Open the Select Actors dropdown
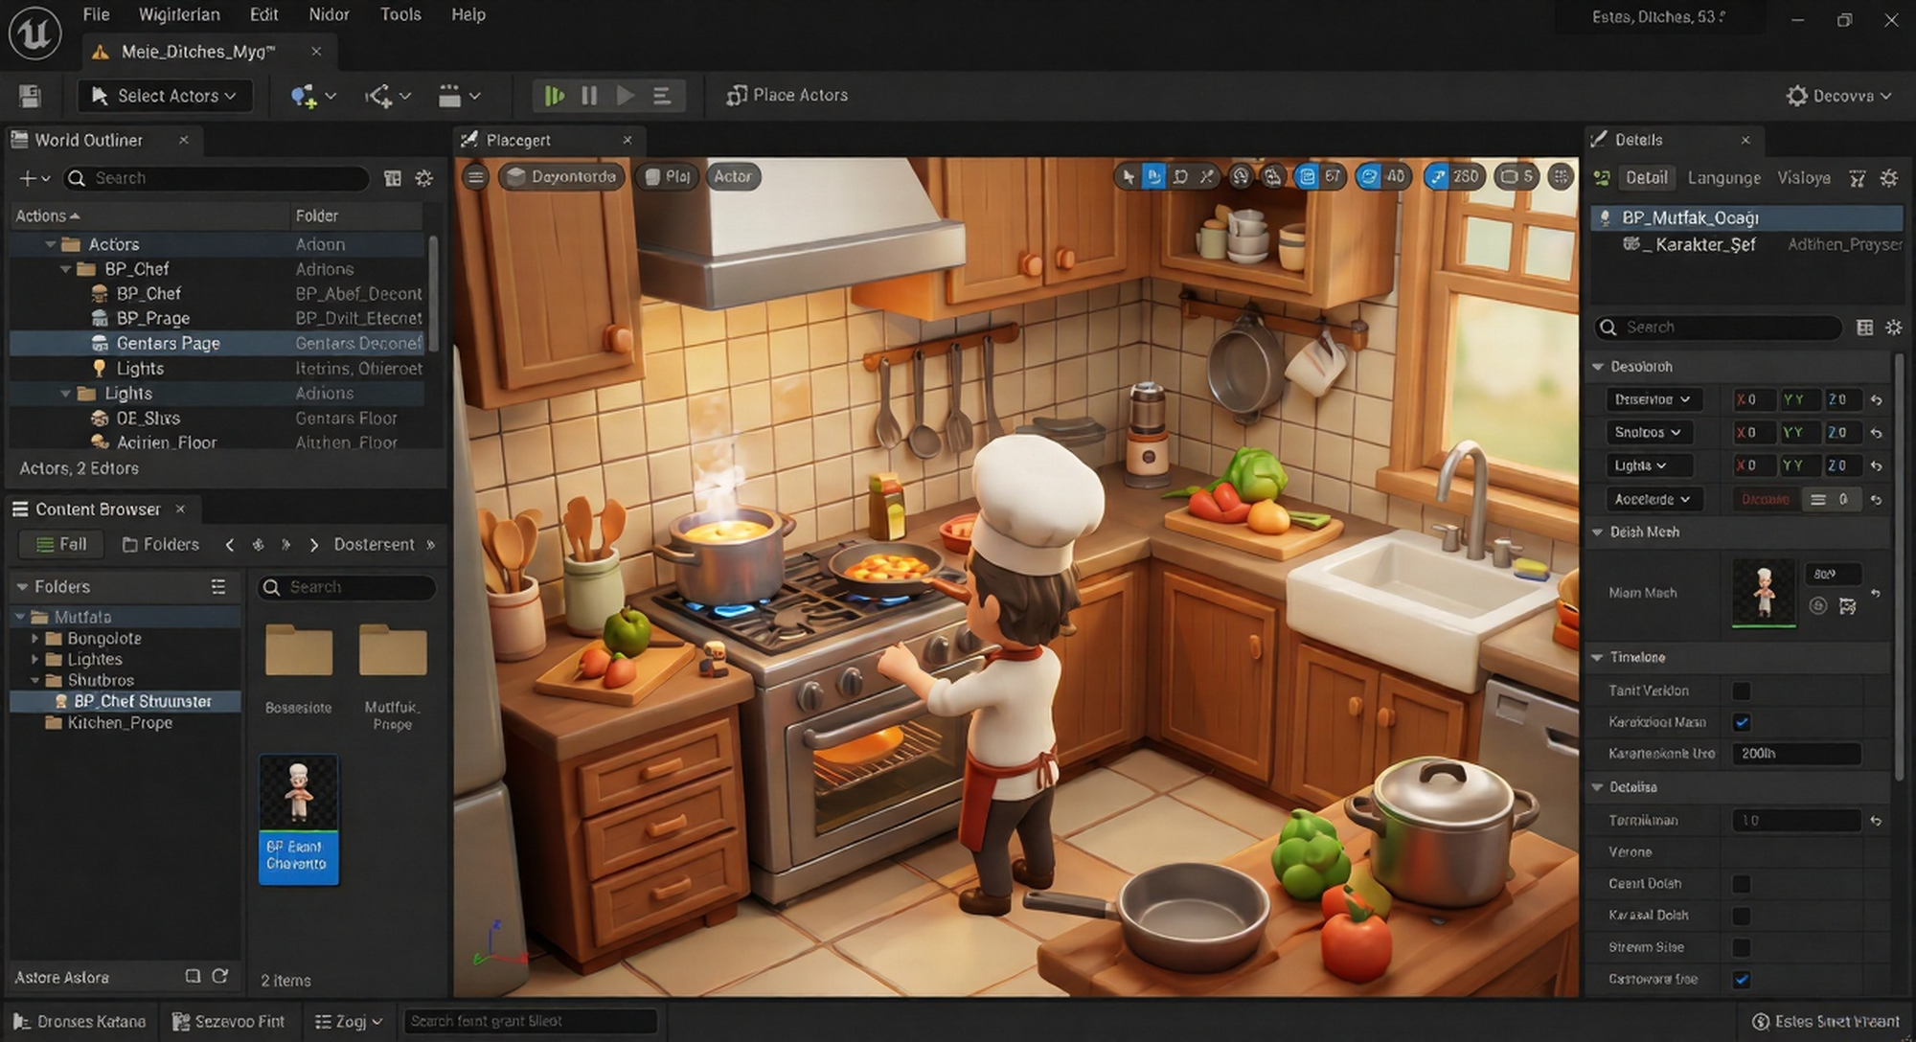This screenshot has width=1916, height=1042. (x=165, y=96)
